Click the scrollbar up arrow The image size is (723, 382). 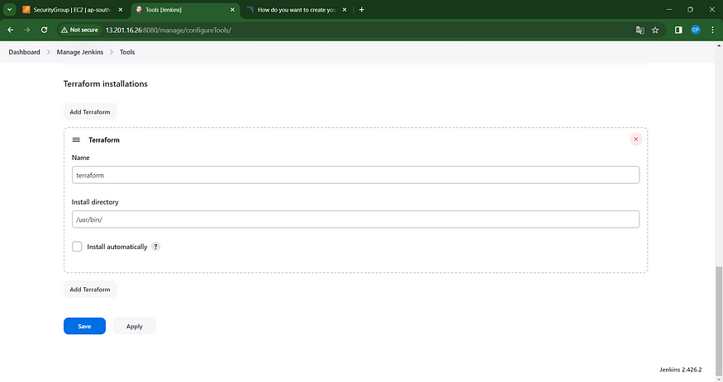pyautogui.click(x=719, y=45)
